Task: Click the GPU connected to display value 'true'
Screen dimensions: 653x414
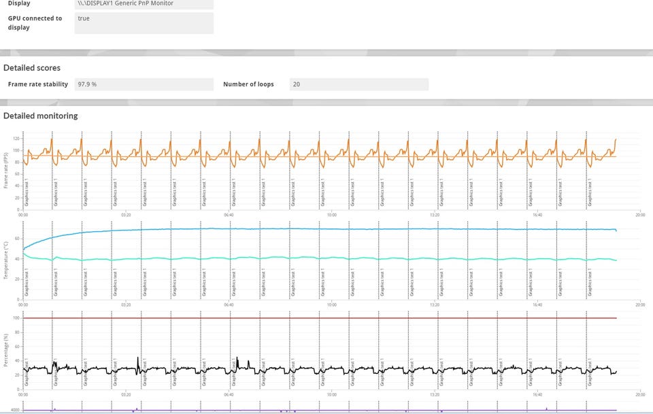Action: (144, 22)
